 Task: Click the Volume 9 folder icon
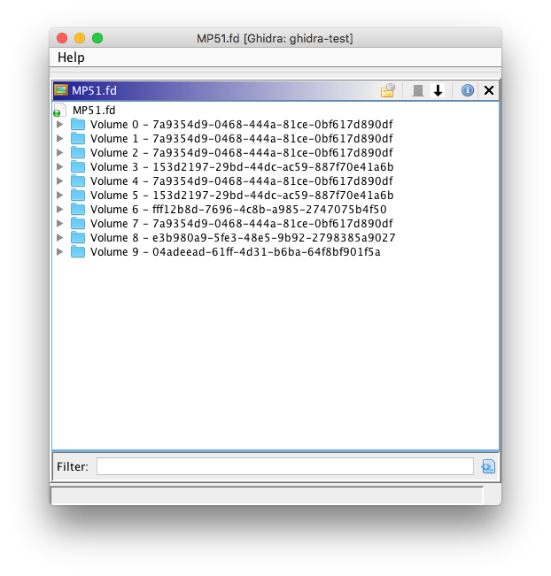pyautogui.click(x=78, y=251)
